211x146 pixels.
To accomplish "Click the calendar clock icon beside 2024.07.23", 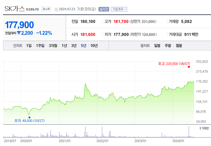I will click(x=56, y=9).
